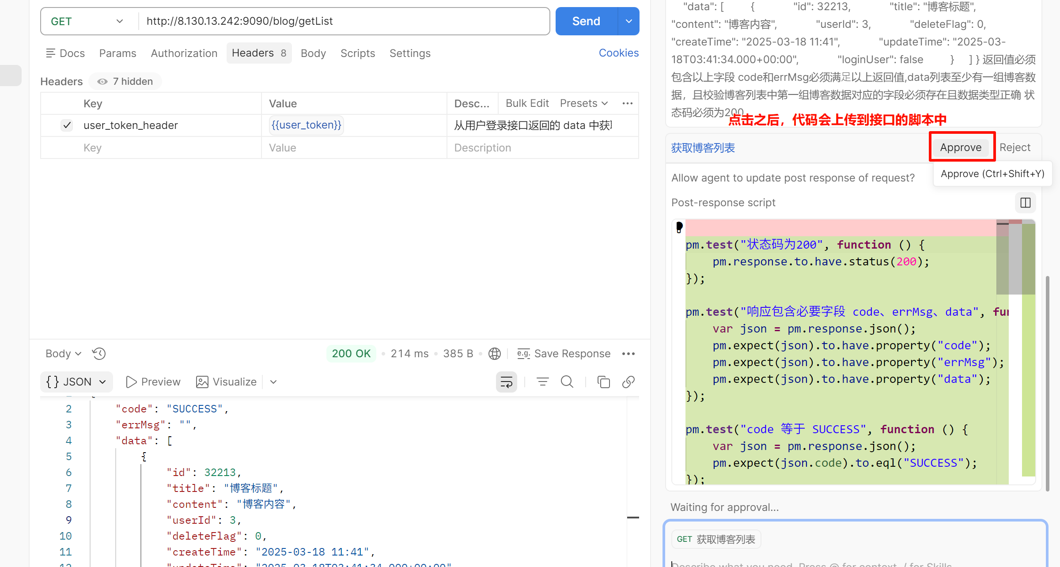Show the 7 hidden headers
This screenshot has height=567, width=1060.
pos(125,81)
